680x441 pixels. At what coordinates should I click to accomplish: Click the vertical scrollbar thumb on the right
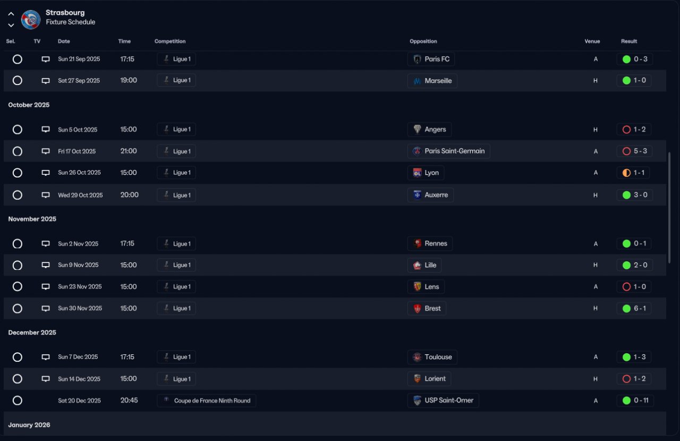point(669,191)
